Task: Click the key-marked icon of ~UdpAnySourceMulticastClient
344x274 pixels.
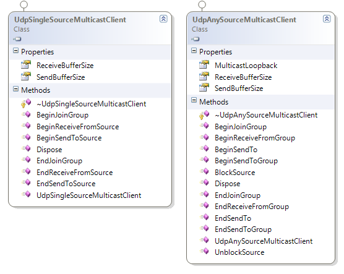Action: pyautogui.click(x=204, y=114)
